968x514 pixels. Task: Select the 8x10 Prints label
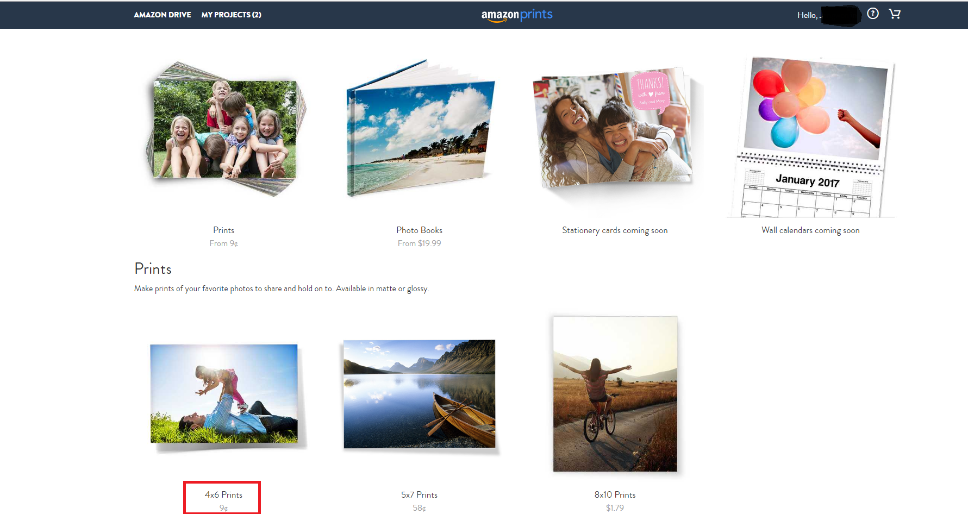coord(615,495)
